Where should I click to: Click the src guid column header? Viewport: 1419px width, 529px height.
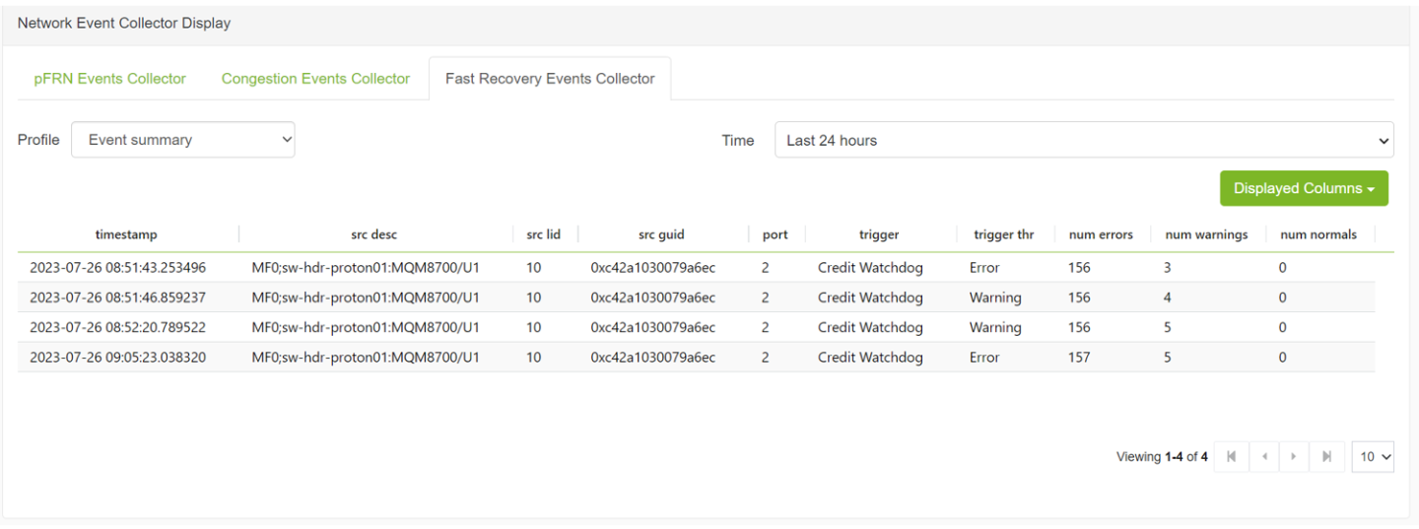[660, 234]
